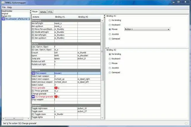This screenshot has height=127, width=191.
Task: Click the mouse1 binding cell
Action: point(66,73)
